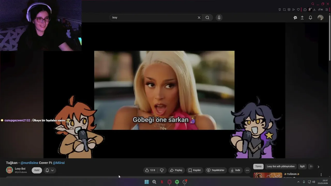Open the ad blocker shield icon
331x186 pixels.
[289, 10]
